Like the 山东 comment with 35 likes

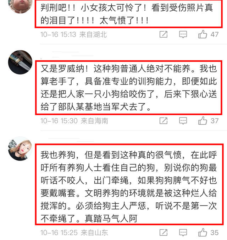point(203,233)
